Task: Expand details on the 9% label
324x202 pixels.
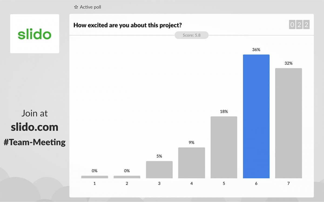Action: 191,142
